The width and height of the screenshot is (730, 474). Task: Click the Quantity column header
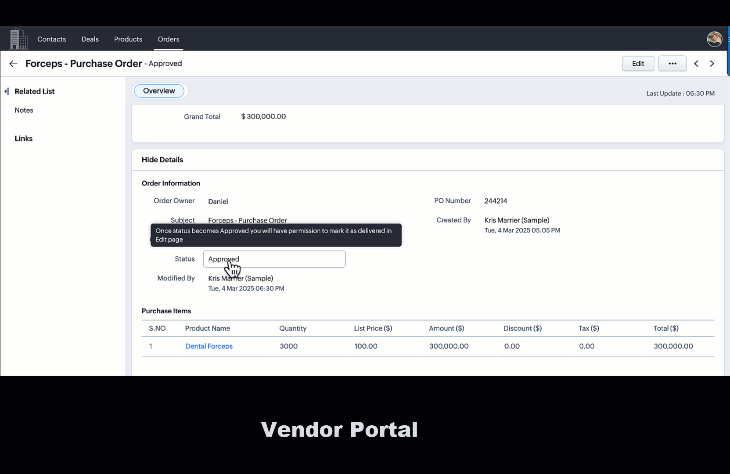point(293,328)
